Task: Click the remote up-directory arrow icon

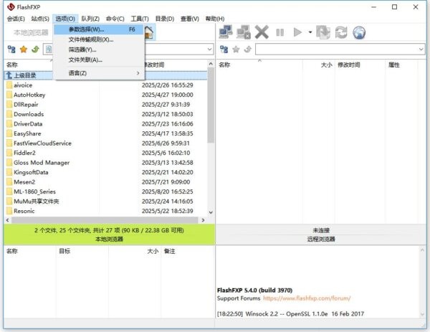Action: click(x=248, y=49)
